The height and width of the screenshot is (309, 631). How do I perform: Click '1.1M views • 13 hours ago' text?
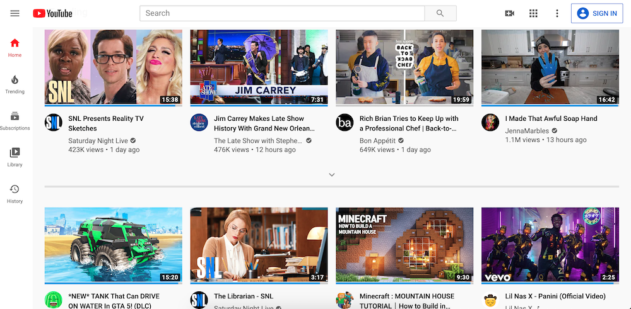[x=546, y=140]
